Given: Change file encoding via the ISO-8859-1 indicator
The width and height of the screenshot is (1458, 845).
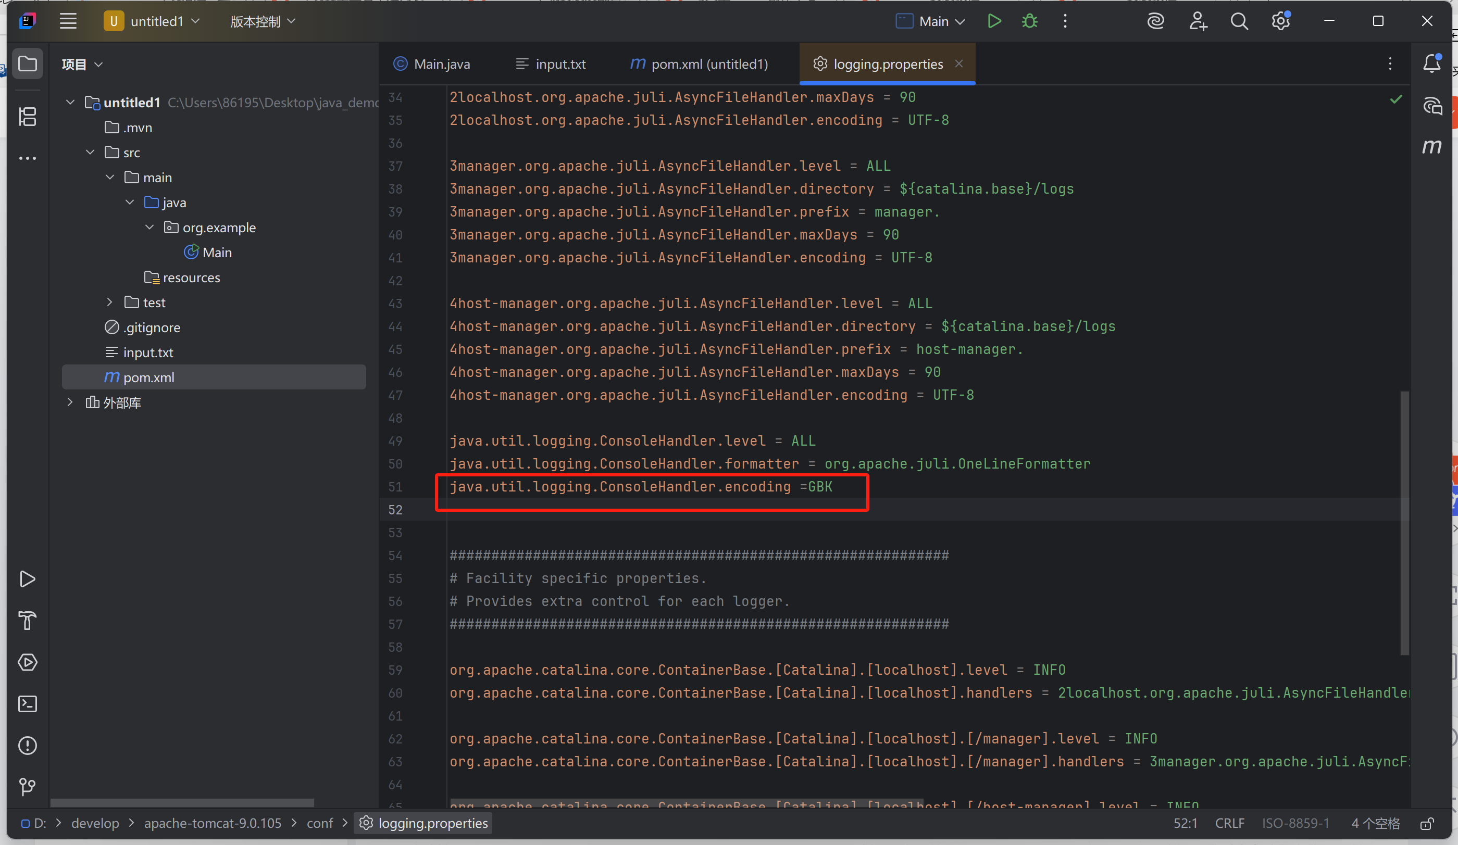Looking at the screenshot, I should (x=1296, y=823).
